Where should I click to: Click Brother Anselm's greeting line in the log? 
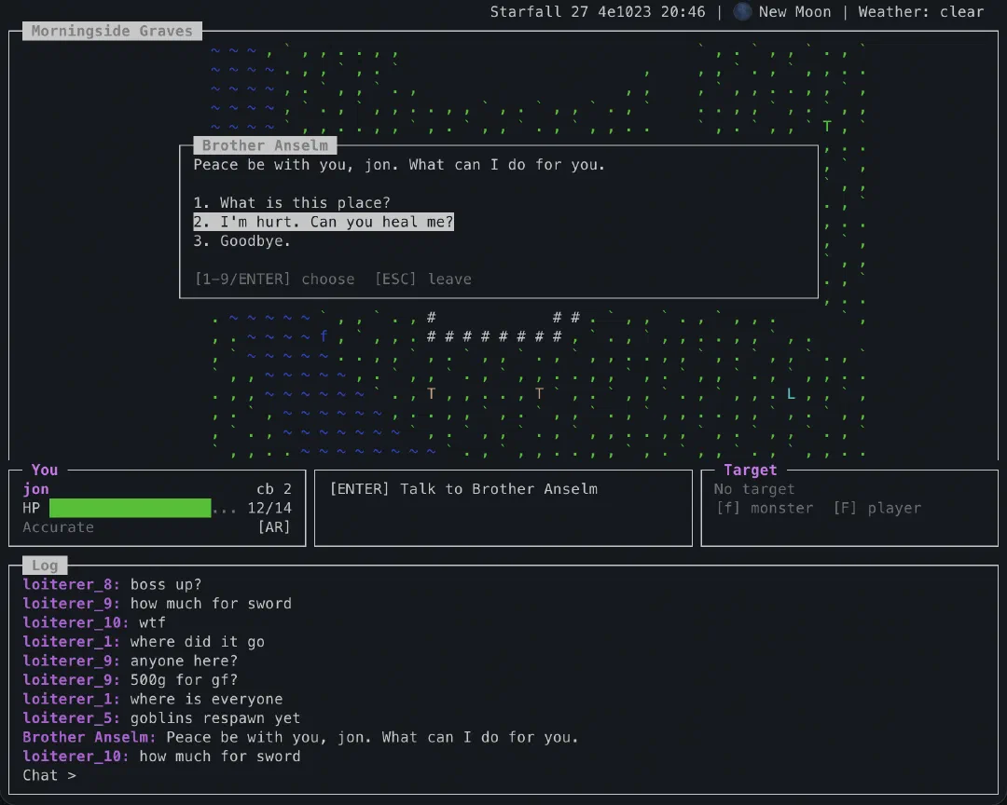coord(300,738)
